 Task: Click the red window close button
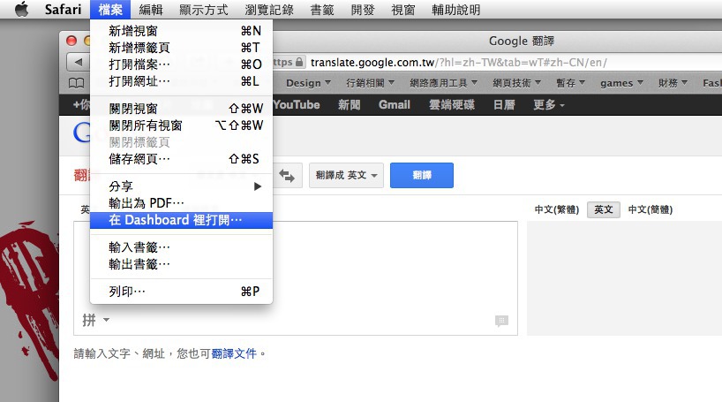pyautogui.click(x=71, y=41)
